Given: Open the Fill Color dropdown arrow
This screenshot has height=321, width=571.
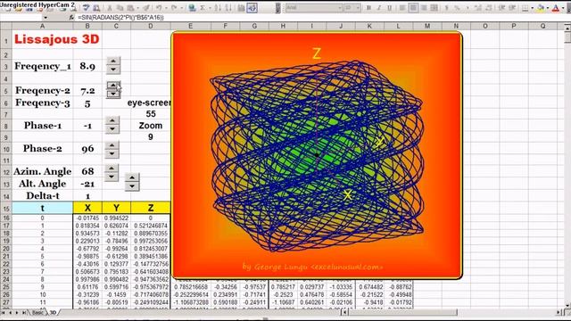Looking at the screenshot, I should (x=547, y=8).
